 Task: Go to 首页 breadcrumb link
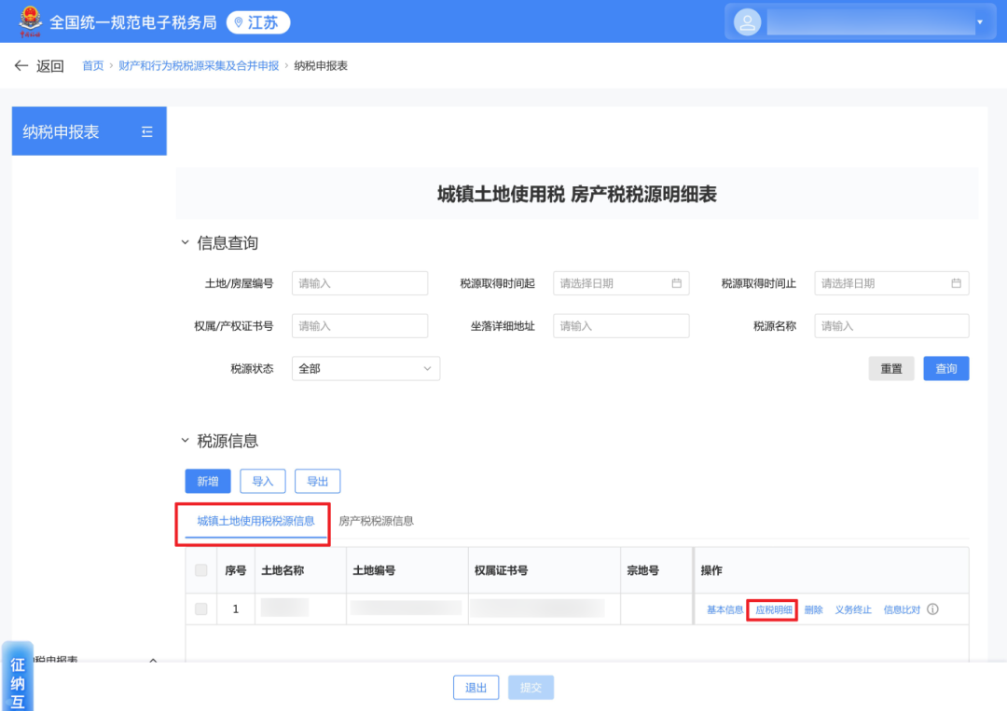[x=92, y=65]
